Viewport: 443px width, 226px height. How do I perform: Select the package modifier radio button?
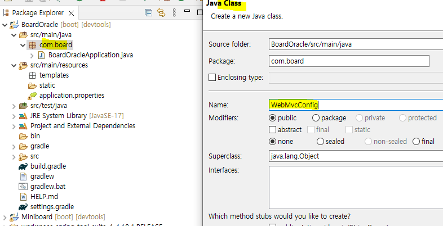point(316,118)
